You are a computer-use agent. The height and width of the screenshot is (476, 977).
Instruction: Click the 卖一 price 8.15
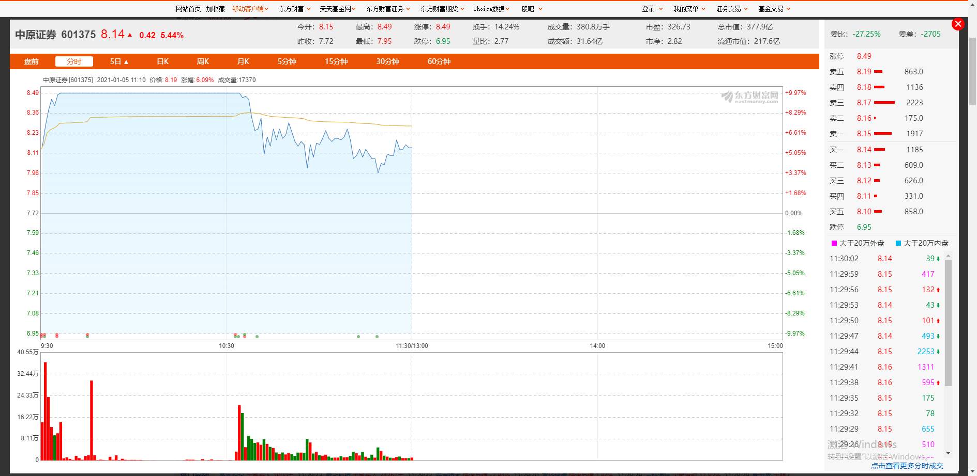(864, 134)
